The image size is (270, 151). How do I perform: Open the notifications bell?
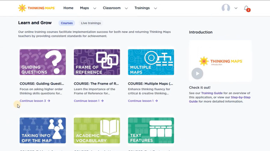point(246,8)
